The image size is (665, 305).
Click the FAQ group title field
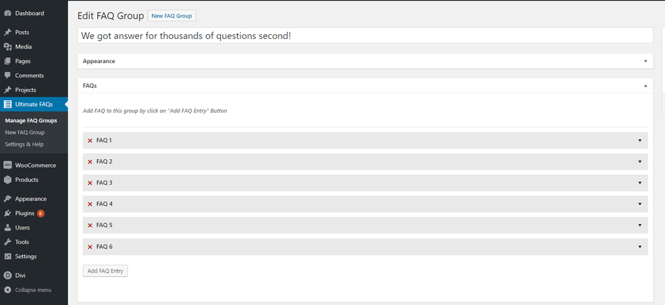tap(365, 36)
